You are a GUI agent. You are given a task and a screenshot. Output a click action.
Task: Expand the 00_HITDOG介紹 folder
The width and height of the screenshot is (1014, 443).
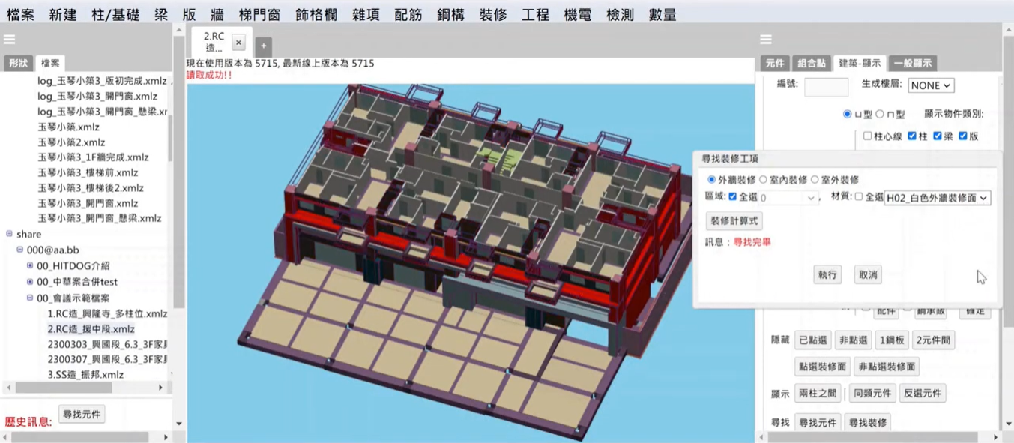point(30,265)
